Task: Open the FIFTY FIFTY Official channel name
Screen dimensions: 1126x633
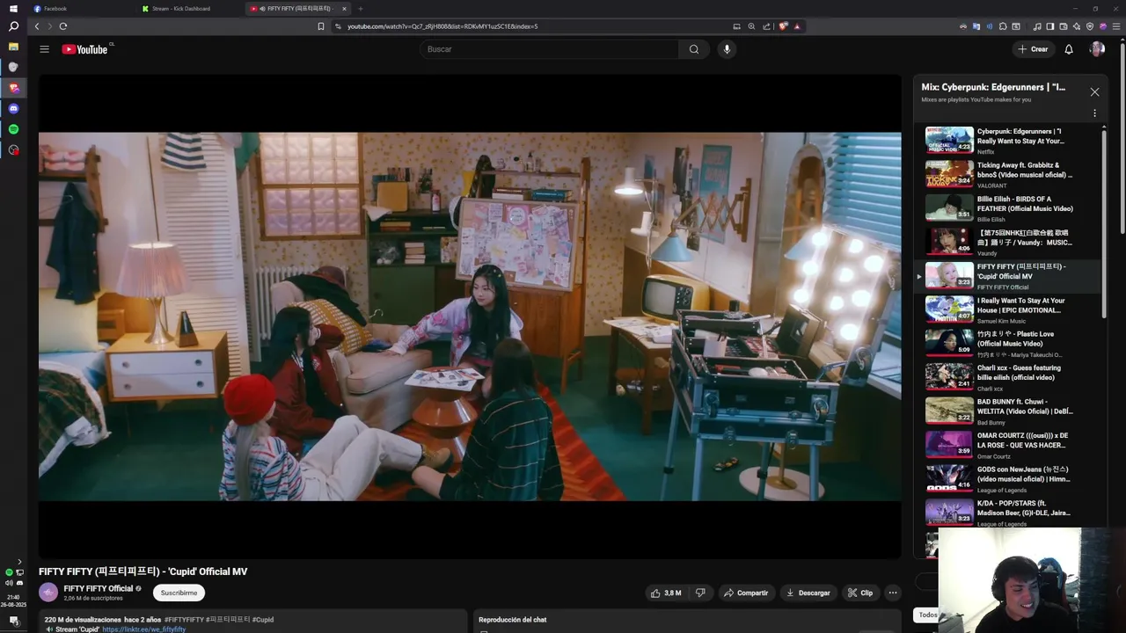Action: 99,588
